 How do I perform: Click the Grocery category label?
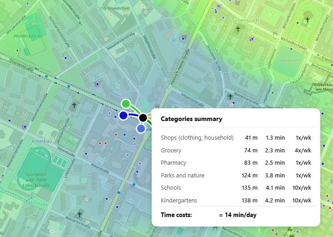click(171, 150)
